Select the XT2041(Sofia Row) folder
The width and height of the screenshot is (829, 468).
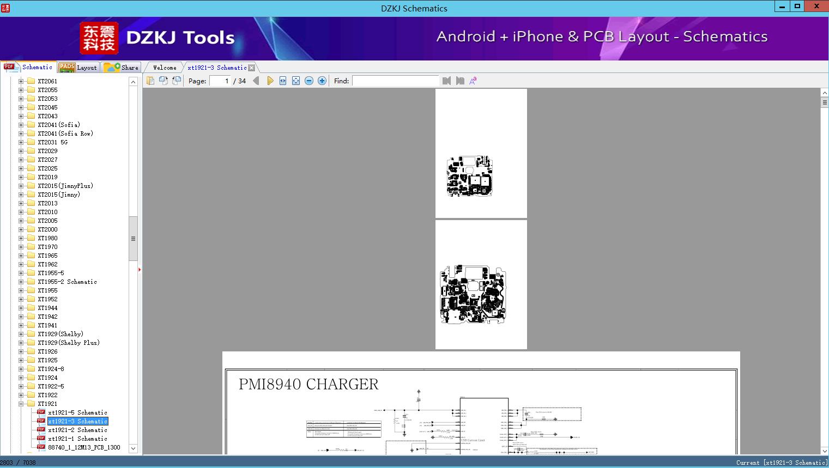pyautogui.click(x=65, y=133)
